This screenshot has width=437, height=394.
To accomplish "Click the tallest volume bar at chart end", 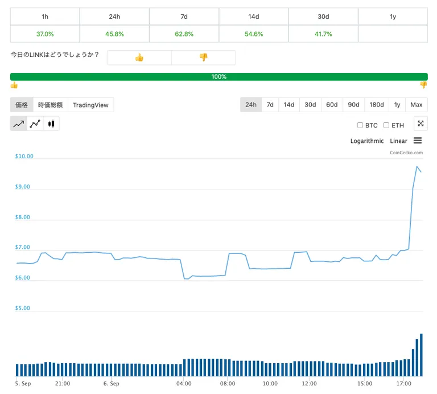I will 421,355.
